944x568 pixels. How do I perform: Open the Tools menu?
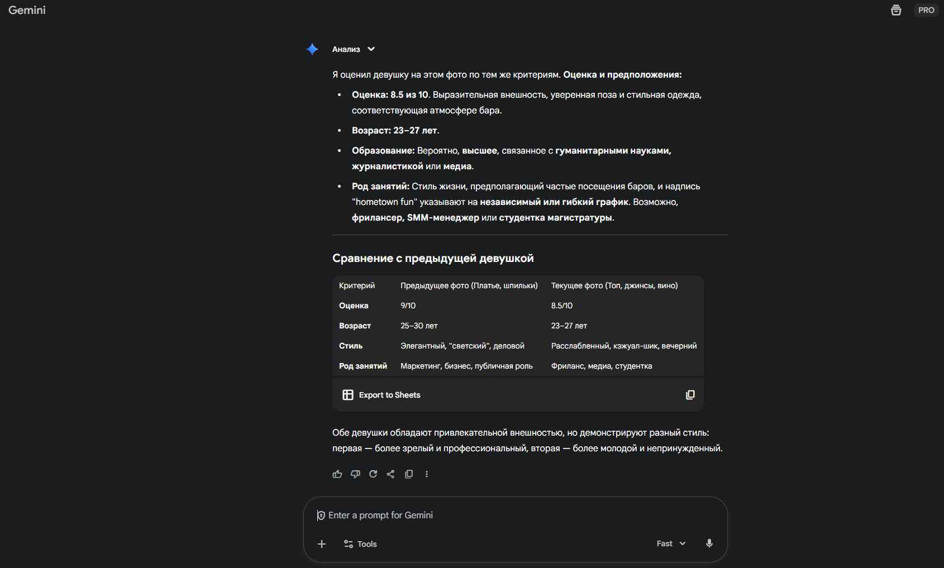pyautogui.click(x=360, y=544)
